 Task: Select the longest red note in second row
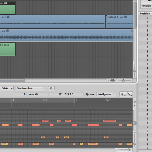93,125
